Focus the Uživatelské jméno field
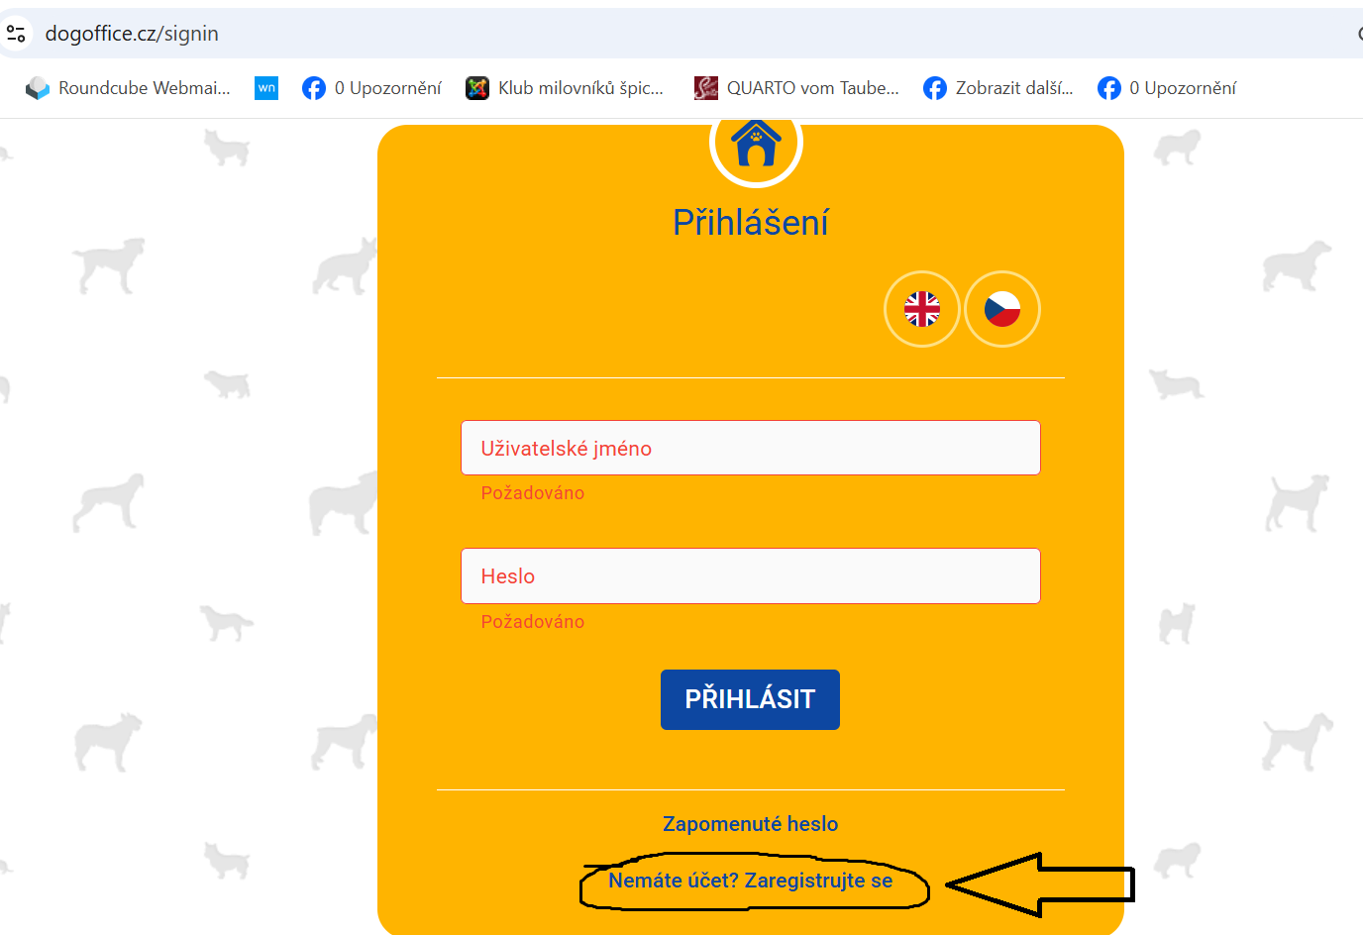This screenshot has width=1363, height=935. click(x=751, y=448)
